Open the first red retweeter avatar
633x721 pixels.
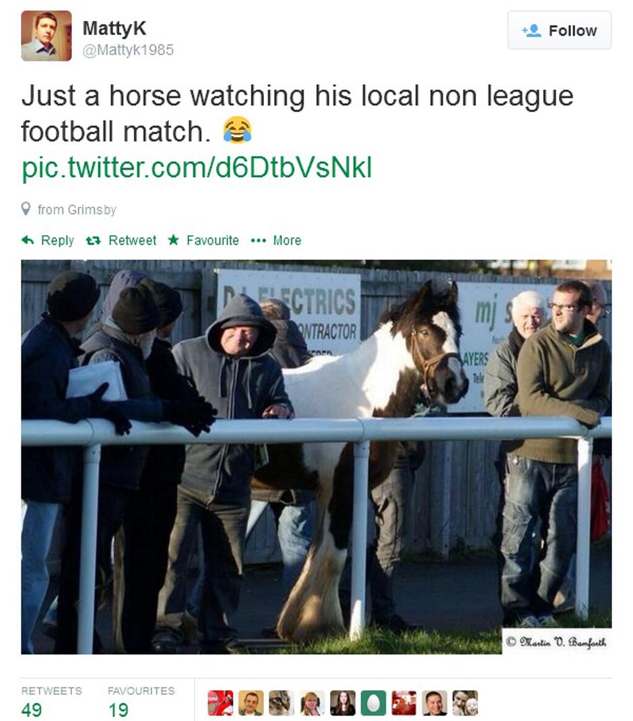pos(220,703)
